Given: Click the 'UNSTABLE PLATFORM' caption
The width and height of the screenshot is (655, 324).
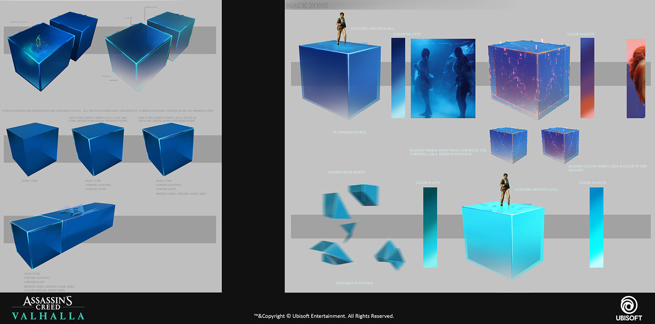Looking at the screenshot, I should (x=354, y=283).
